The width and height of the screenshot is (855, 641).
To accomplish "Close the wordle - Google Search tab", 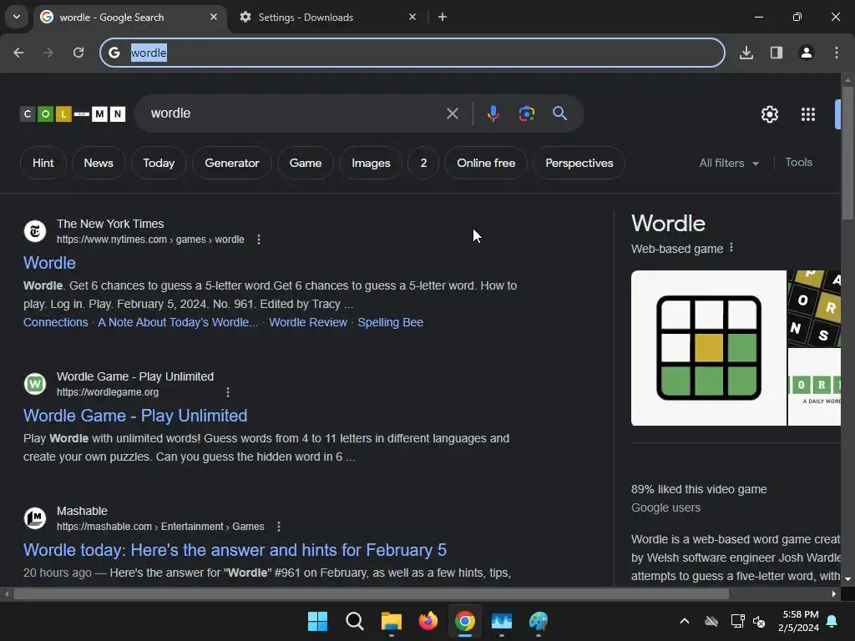I will 214,17.
